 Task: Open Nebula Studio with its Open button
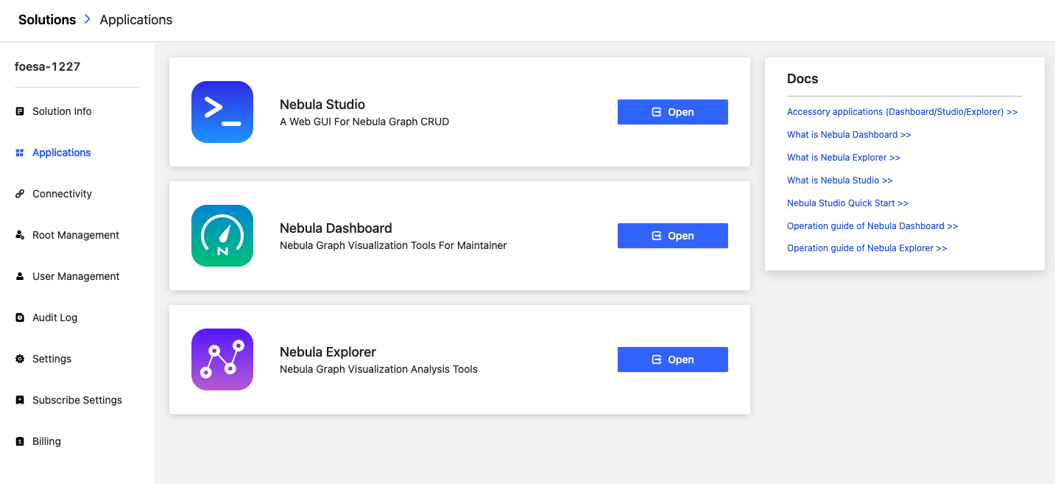pos(673,112)
